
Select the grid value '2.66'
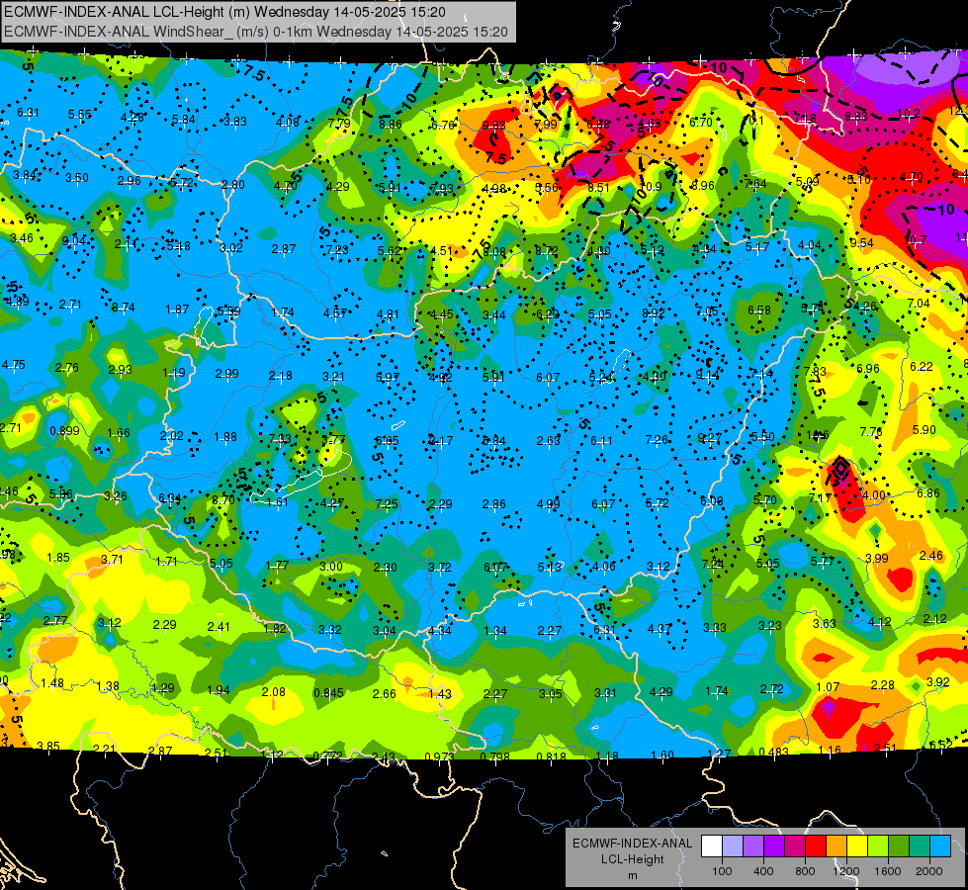click(x=384, y=694)
